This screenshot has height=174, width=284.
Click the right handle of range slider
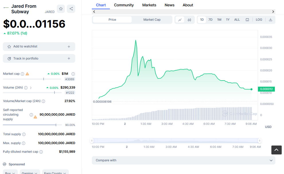point(260,141)
